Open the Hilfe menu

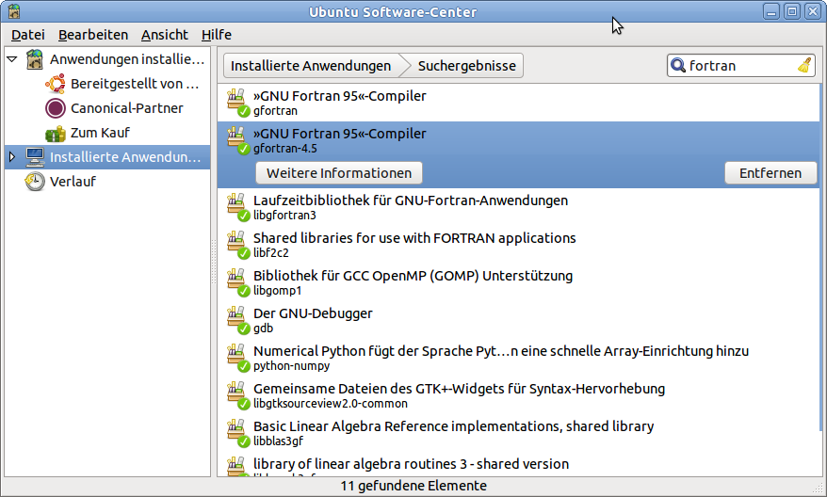(x=217, y=35)
